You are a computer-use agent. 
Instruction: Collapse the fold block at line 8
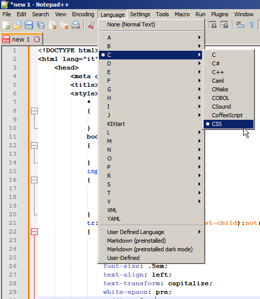34,111
